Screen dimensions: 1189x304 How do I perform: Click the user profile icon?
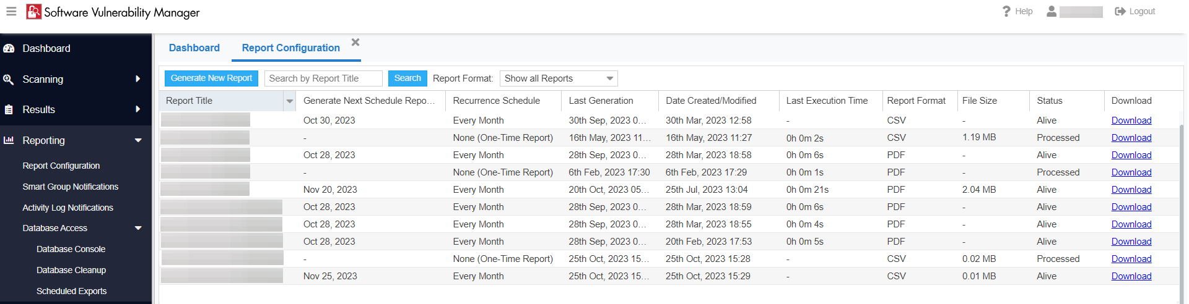[x=1052, y=11]
